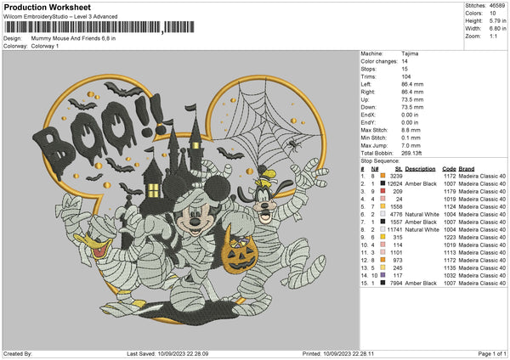
Task: Select the Color changes value "14"
Action: pos(405,61)
